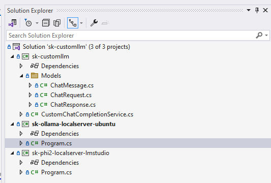Toggle Track Active Item view button
This screenshot has width=271, height=183.
[73, 23]
